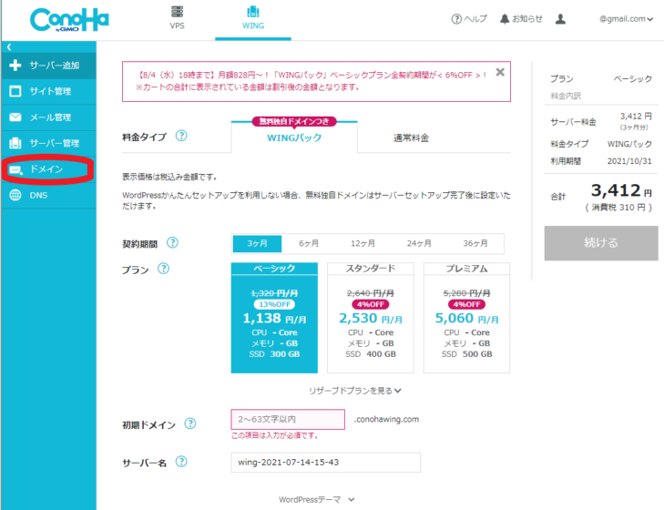Focus the サーバー名 input field
This screenshot has width=664, height=510.
pyautogui.click(x=326, y=462)
